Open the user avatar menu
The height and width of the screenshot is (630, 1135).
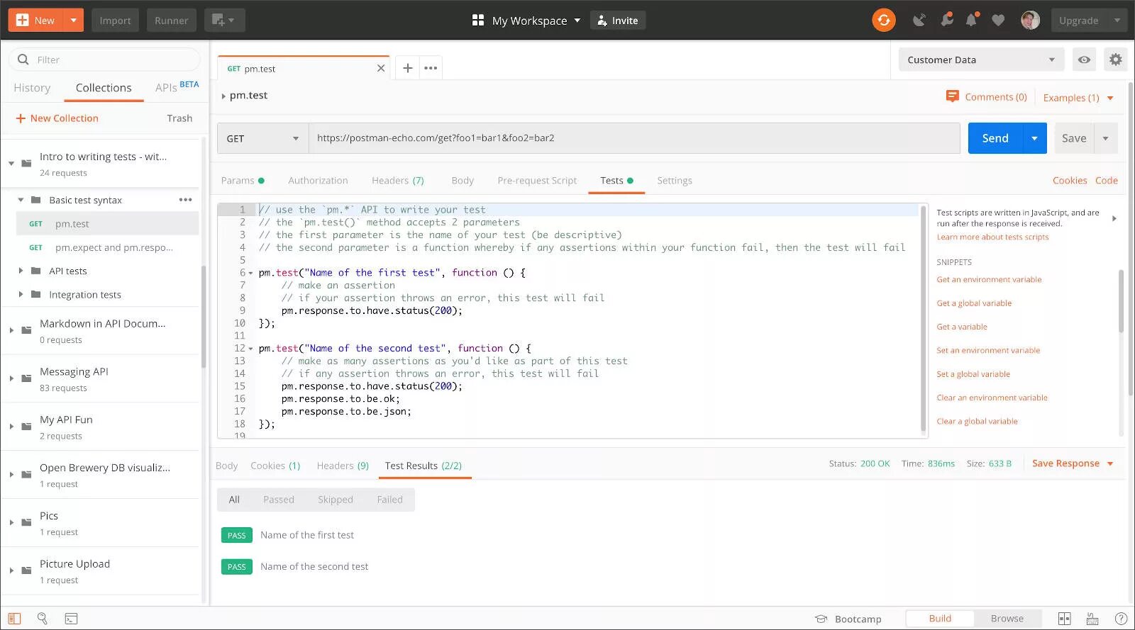1030,20
